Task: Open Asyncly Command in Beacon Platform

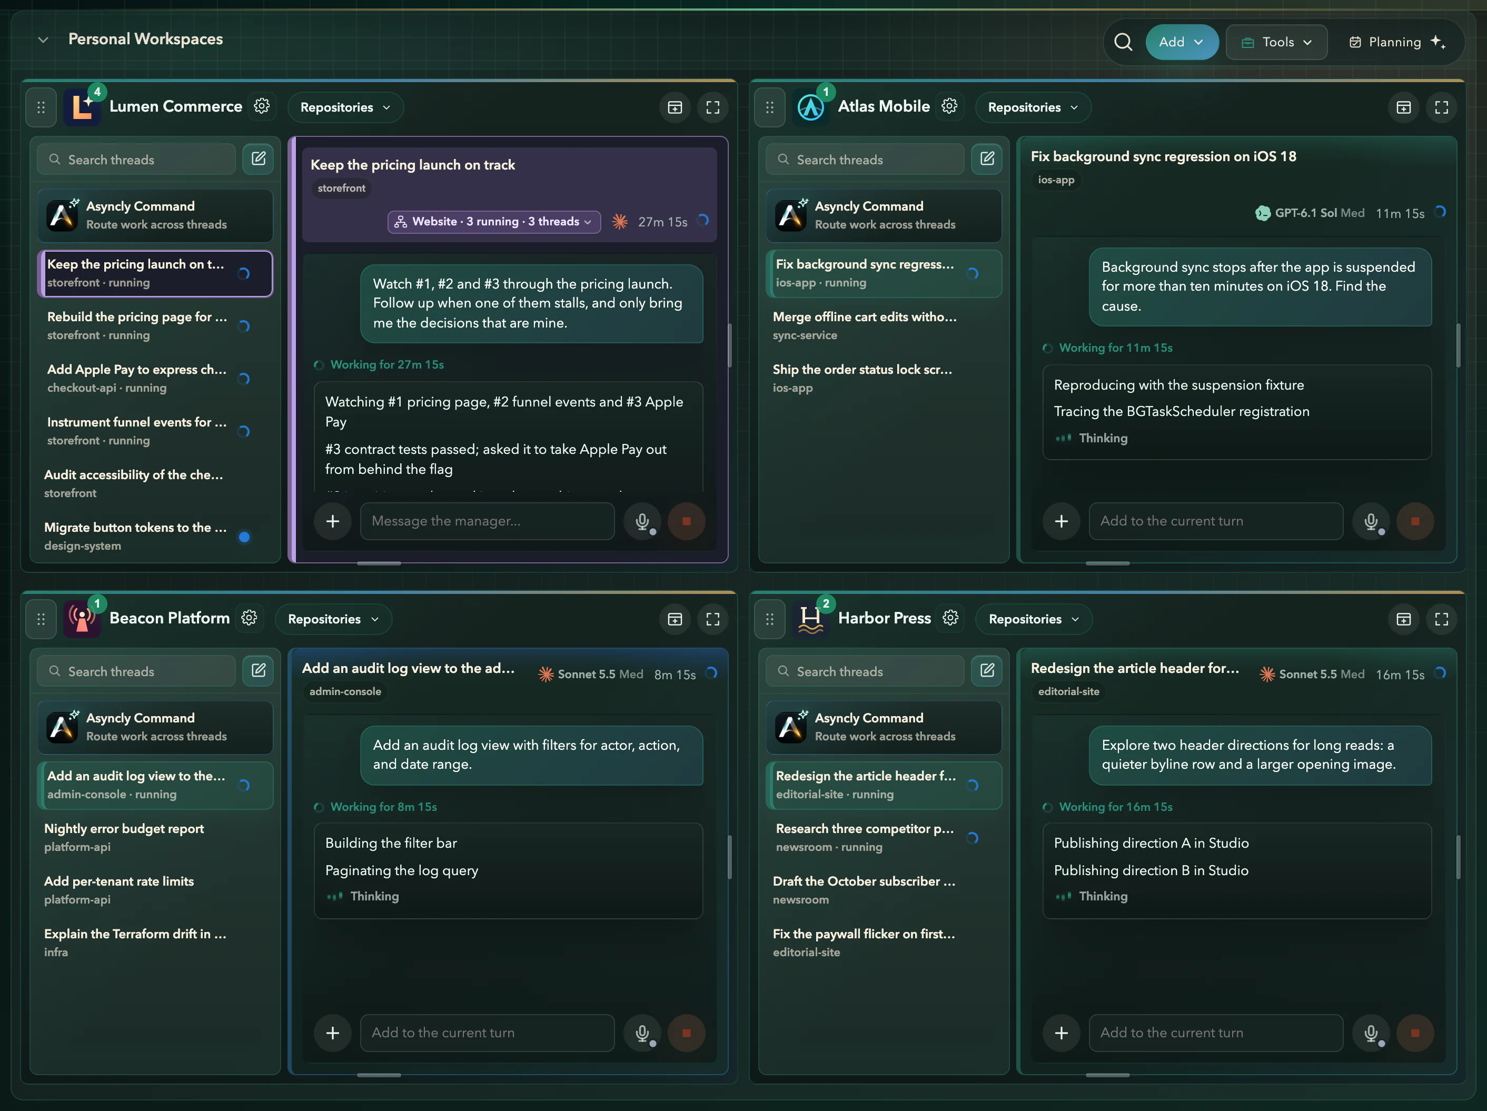Action: coord(155,727)
